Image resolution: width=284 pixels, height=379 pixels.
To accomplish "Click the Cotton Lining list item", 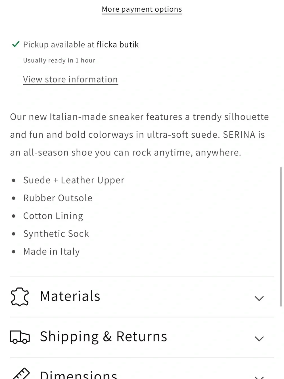I will click(53, 216).
